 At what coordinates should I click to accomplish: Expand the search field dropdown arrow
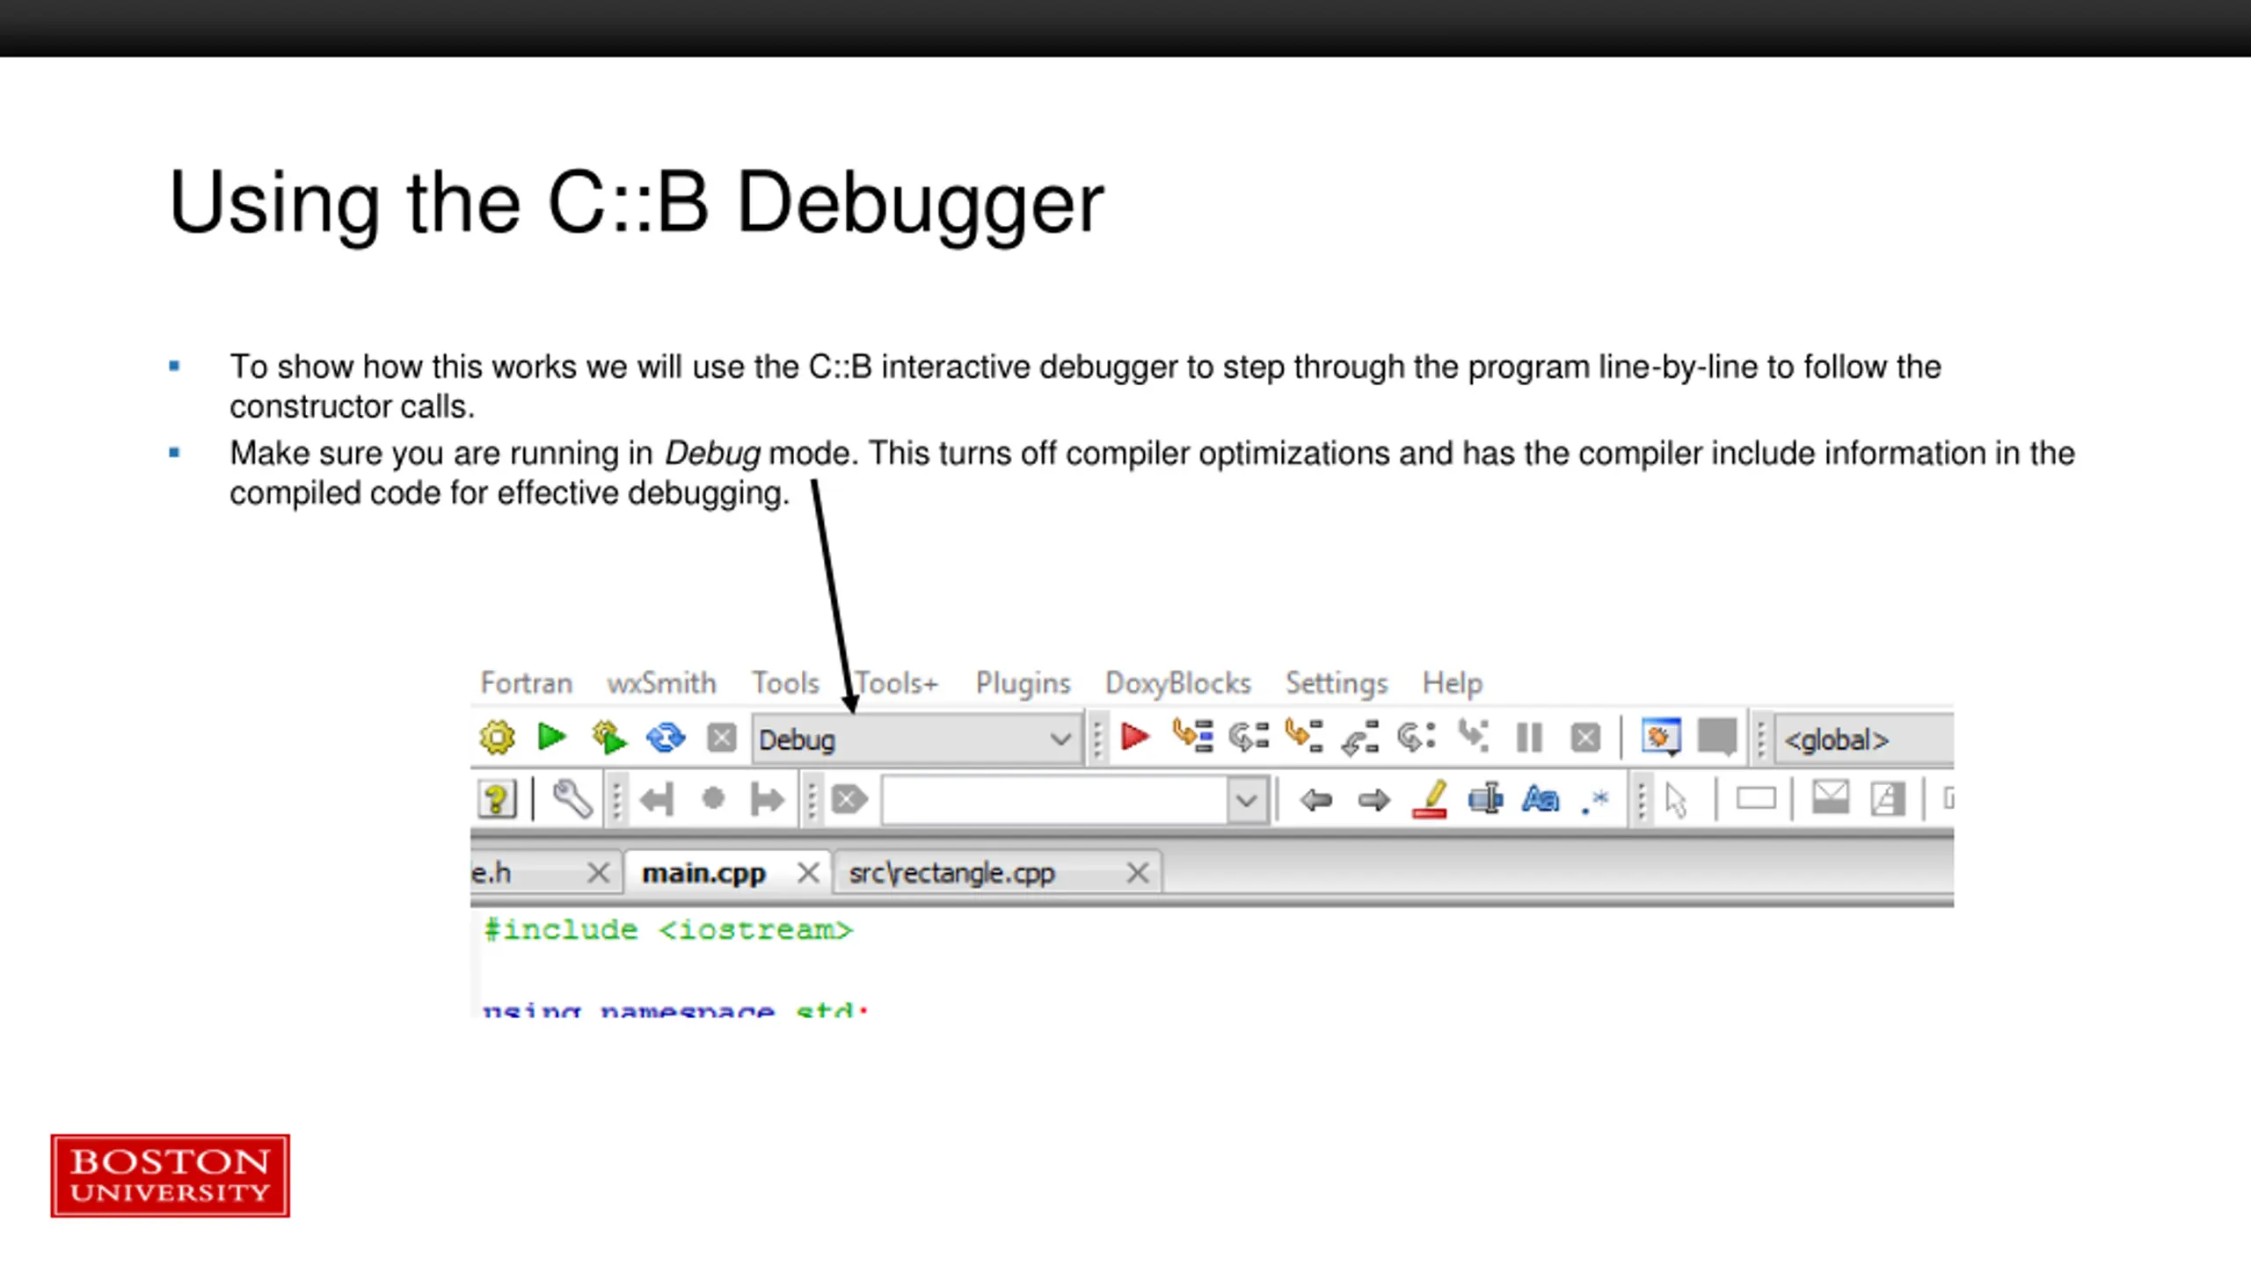1247,800
